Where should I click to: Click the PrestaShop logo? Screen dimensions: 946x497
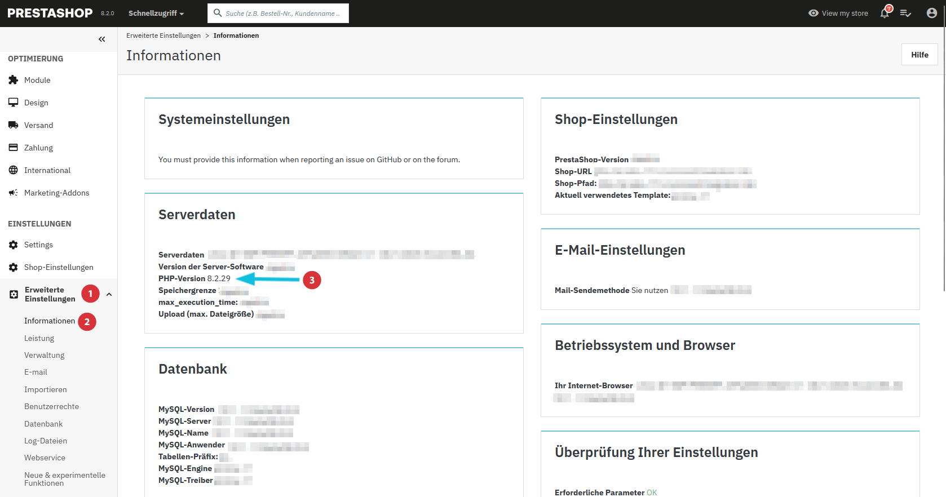tap(50, 13)
